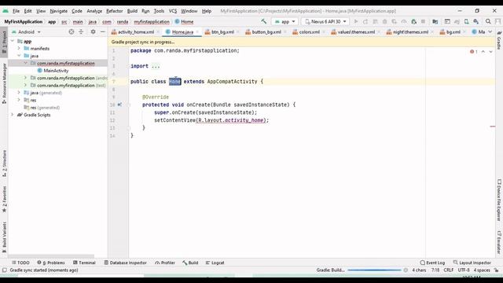This screenshot has height=283, width=503.
Task: Open the VCS menu
Action: coord(173,11)
